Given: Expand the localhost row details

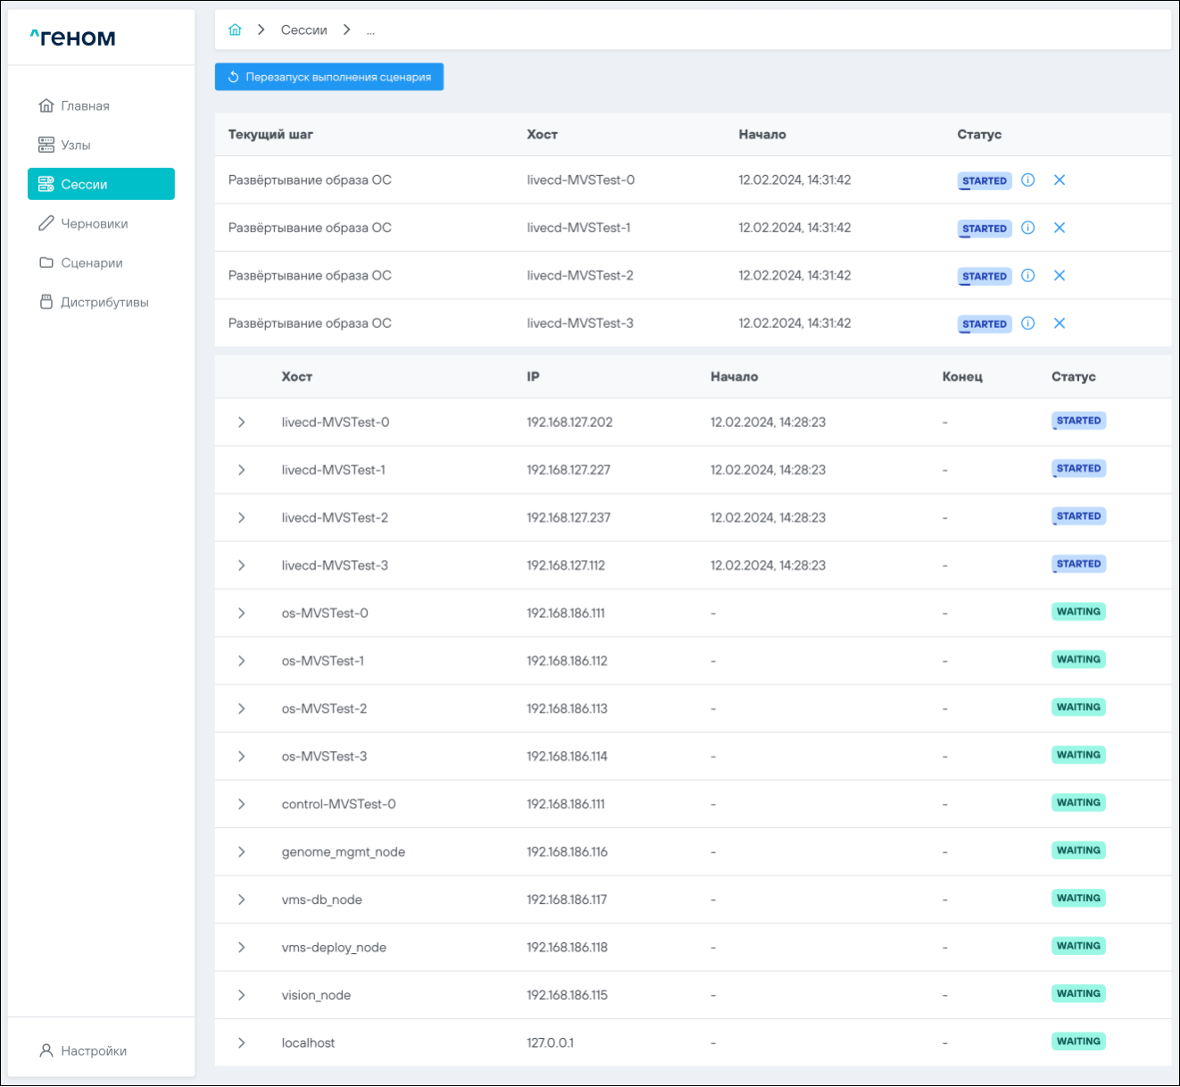Looking at the screenshot, I should (241, 1043).
